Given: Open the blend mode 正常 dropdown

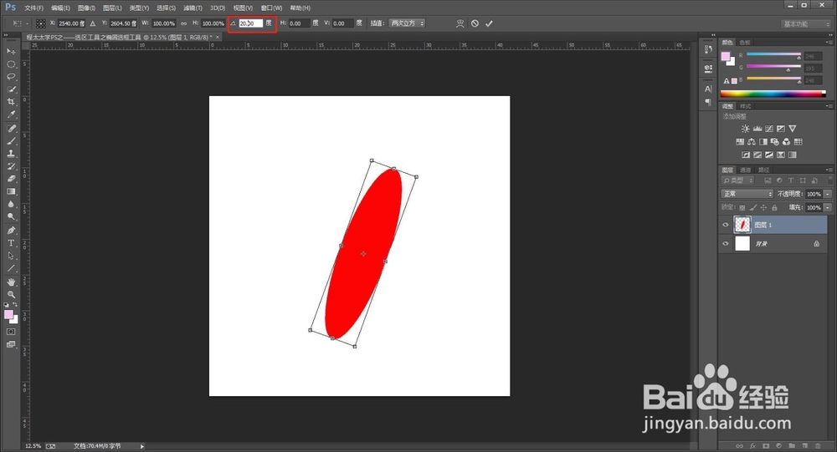Looking at the screenshot, I should click(x=747, y=194).
